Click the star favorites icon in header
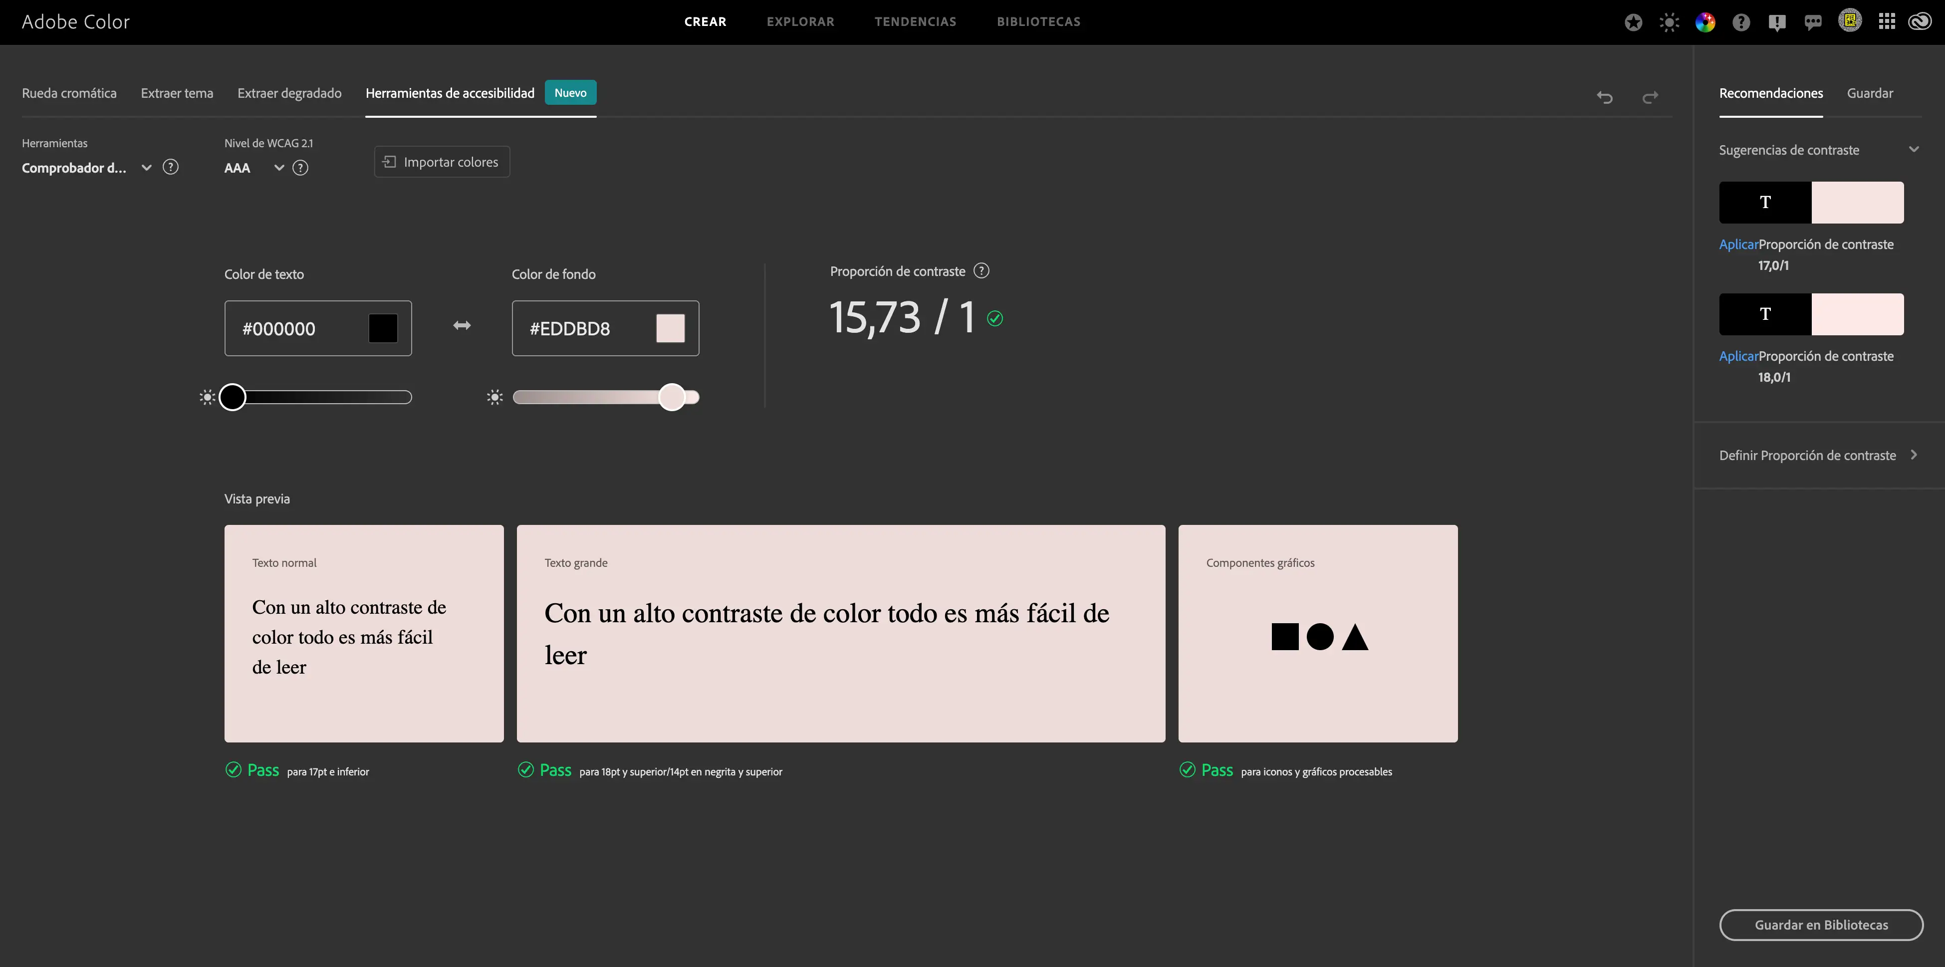The image size is (1945, 967). [1633, 22]
